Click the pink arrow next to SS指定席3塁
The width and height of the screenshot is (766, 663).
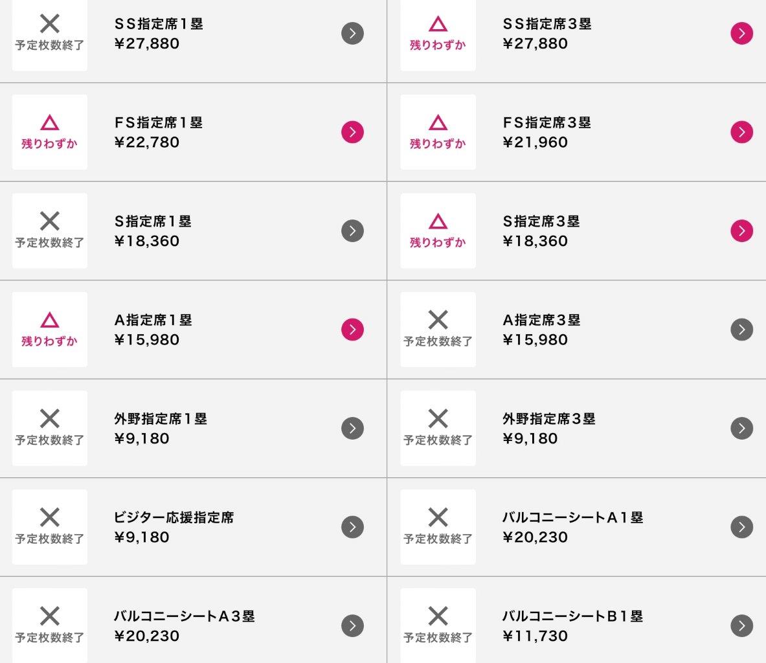click(741, 33)
